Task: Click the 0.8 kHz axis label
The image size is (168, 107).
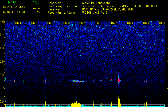Action: pyautogui.click(x=2, y=75)
